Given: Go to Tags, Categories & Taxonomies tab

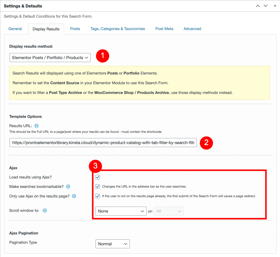Looking at the screenshot, I should (x=118, y=29).
